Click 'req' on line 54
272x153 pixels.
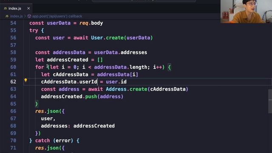point(84,23)
